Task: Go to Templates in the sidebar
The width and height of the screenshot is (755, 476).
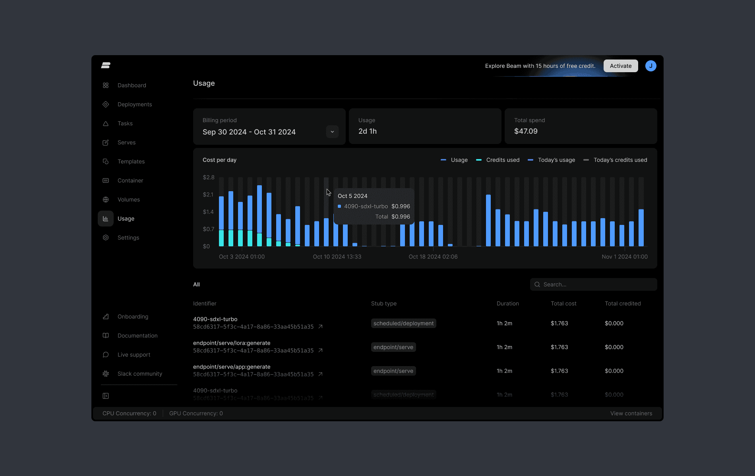Action: tap(131, 161)
